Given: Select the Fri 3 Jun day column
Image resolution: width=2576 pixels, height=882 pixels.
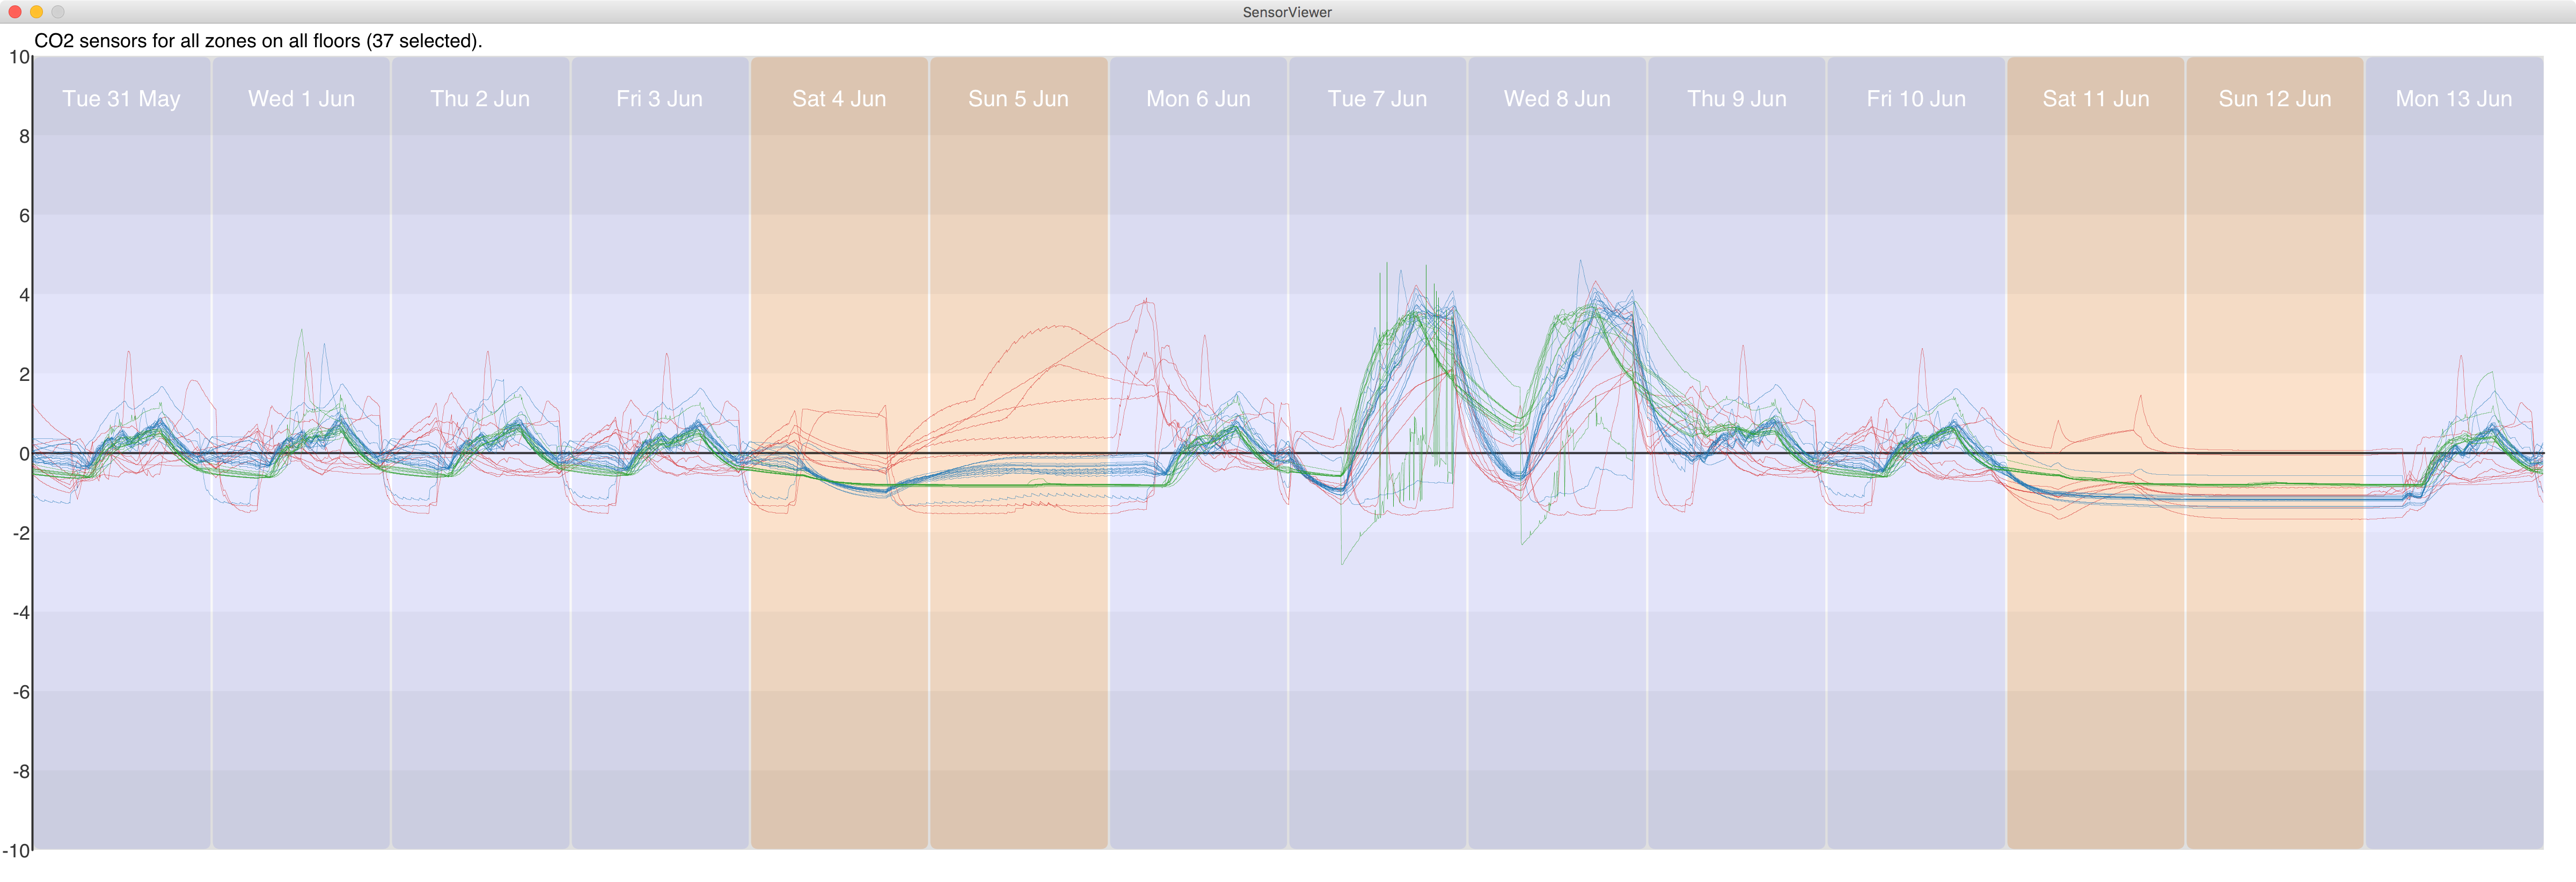Looking at the screenshot, I should (x=660, y=452).
